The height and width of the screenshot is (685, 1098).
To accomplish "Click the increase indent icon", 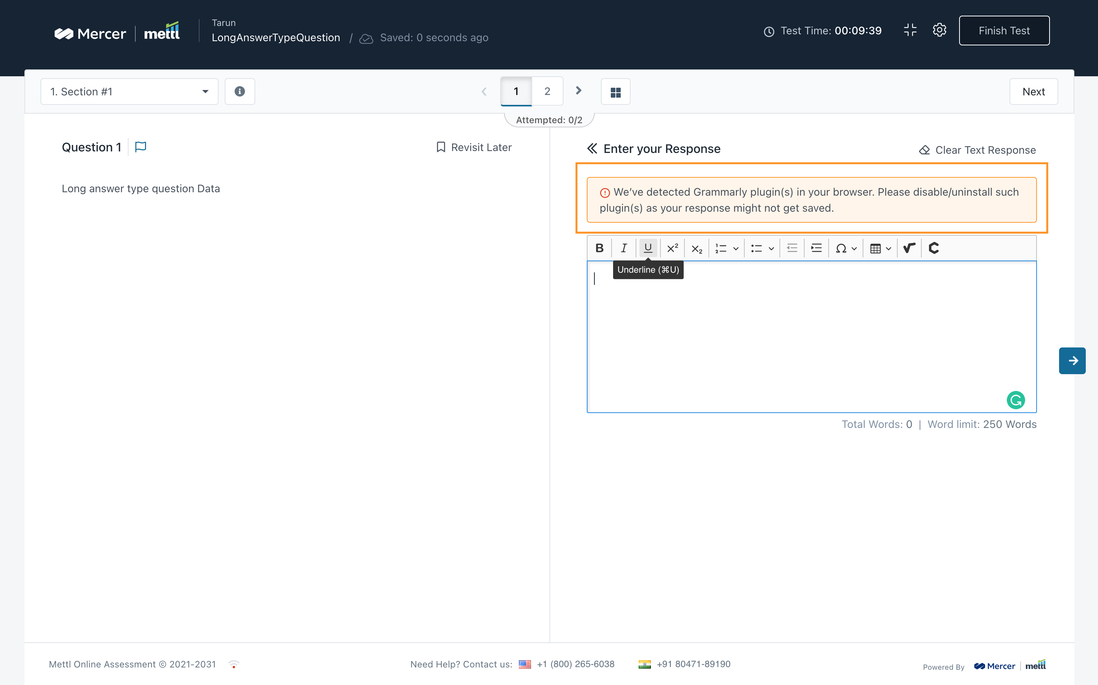I will point(816,248).
